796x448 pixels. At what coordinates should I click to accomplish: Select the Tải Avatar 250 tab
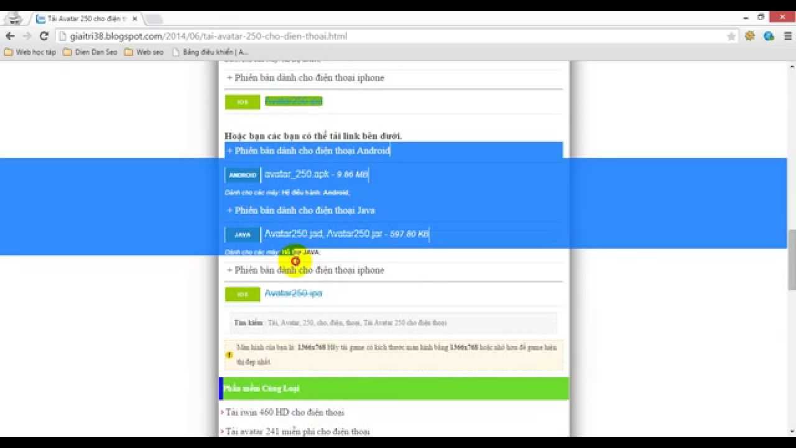tap(86, 19)
